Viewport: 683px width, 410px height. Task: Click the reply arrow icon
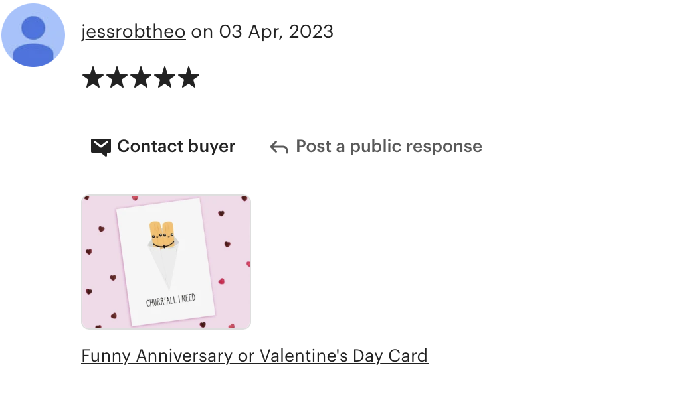coord(279,147)
